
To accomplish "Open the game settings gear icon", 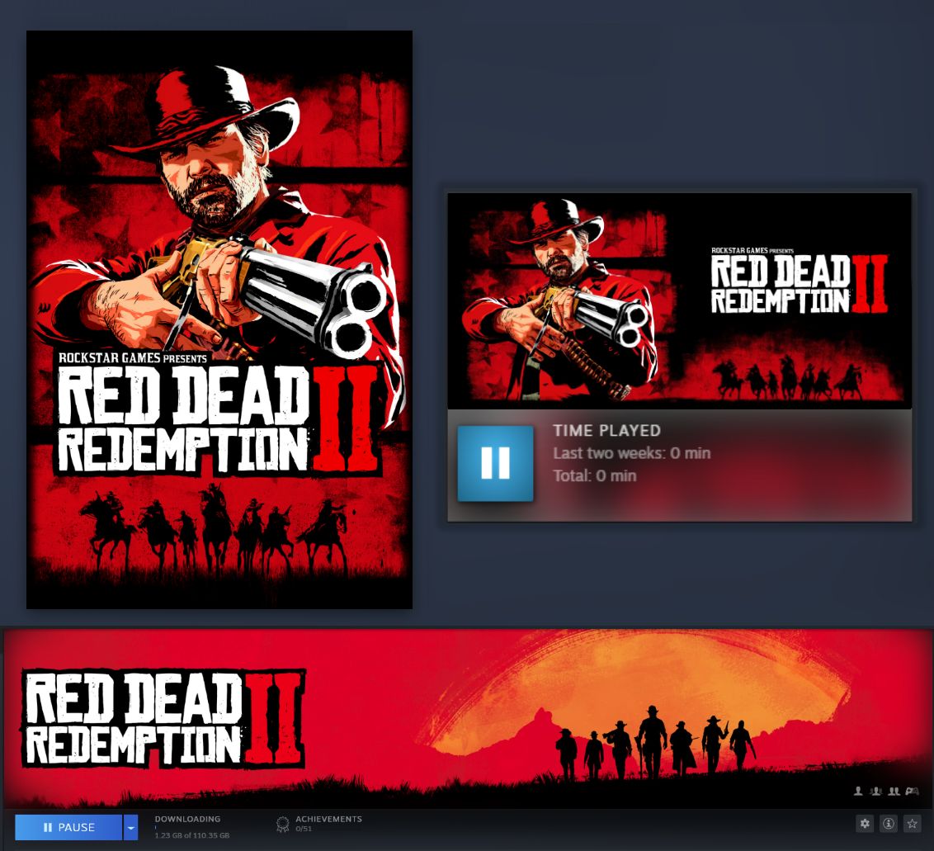I will tap(865, 823).
